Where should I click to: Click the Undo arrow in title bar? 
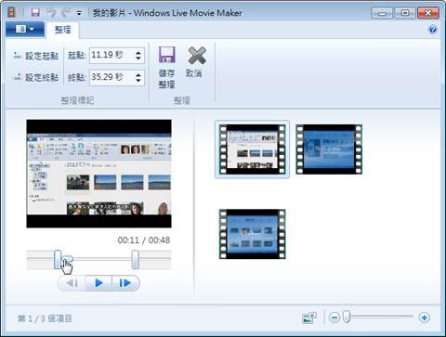pyautogui.click(x=51, y=12)
